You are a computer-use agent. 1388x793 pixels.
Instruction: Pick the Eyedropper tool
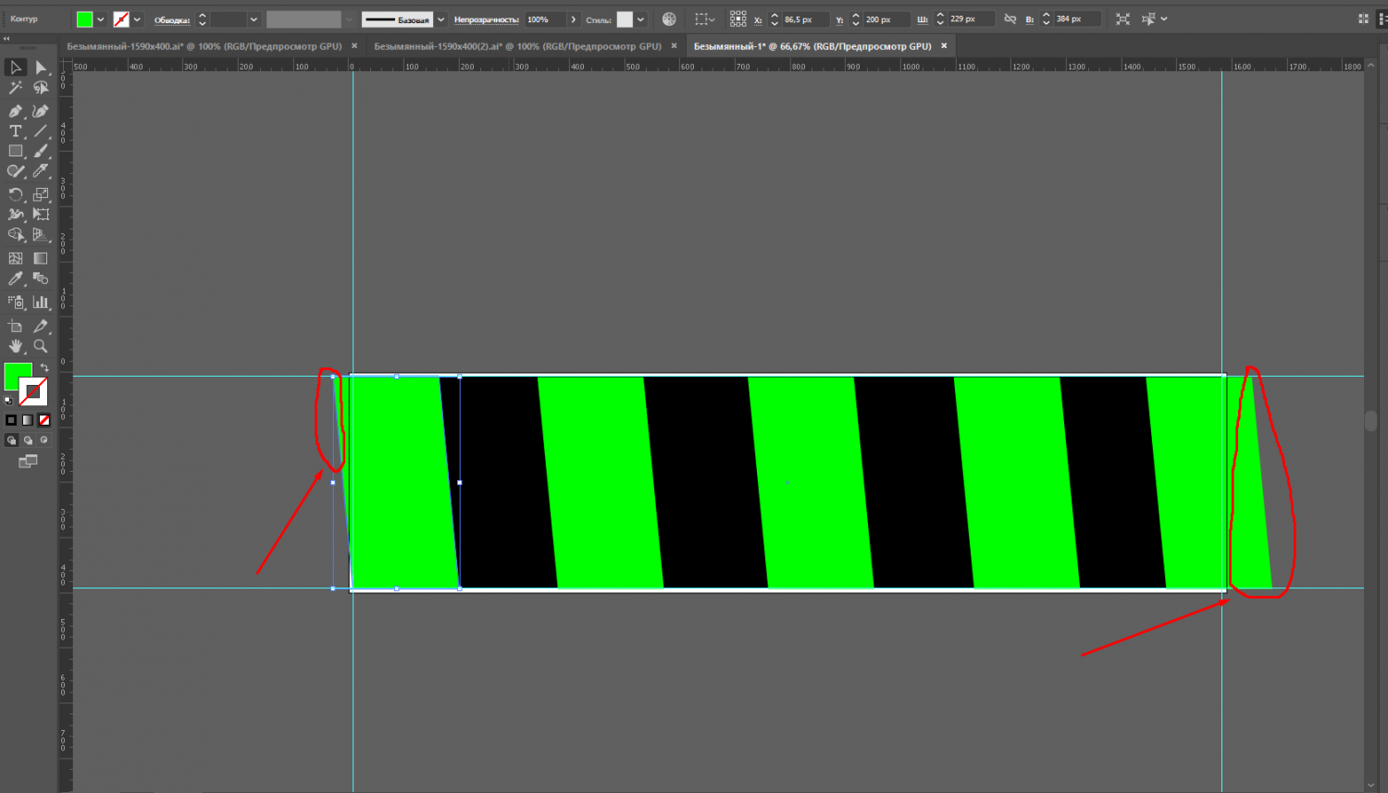(16, 279)
